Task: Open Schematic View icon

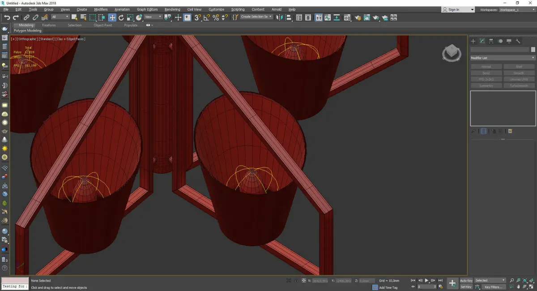Action: tap(337, 17)
